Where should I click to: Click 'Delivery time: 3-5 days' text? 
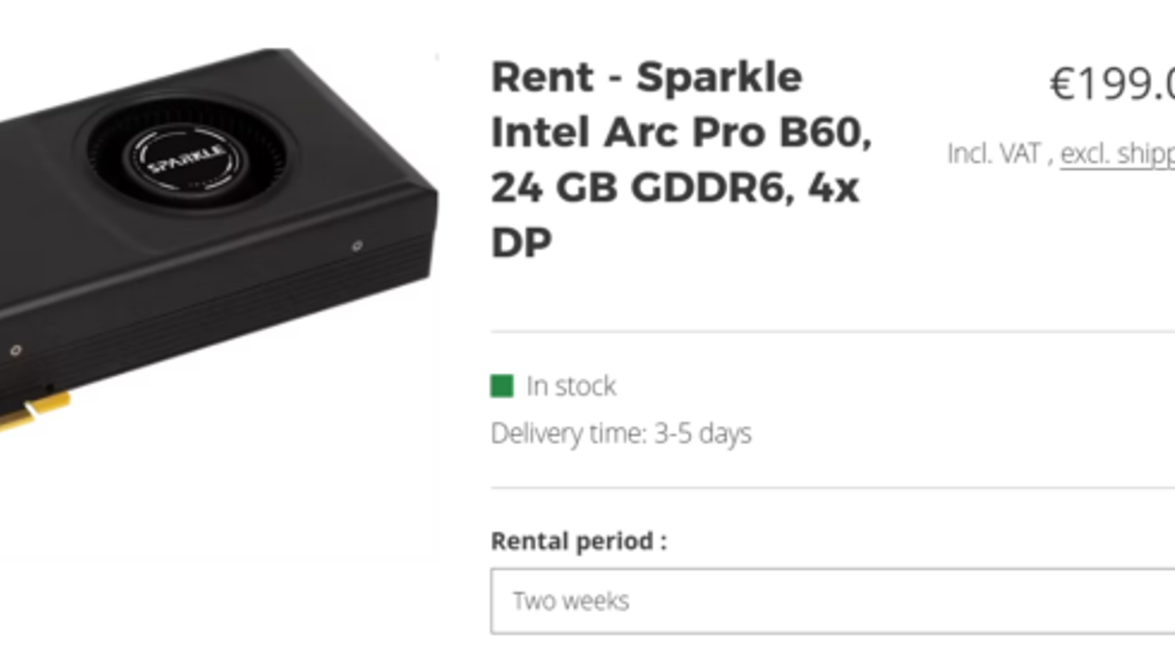point(621,433)
